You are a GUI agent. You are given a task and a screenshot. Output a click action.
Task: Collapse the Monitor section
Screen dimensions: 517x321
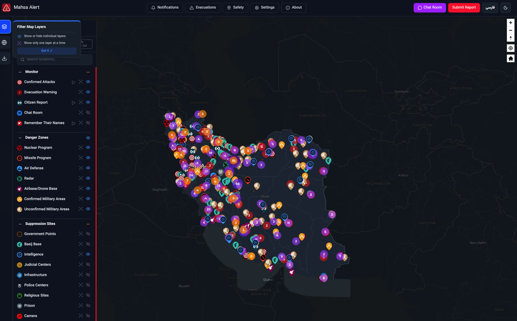click(20, 72)
